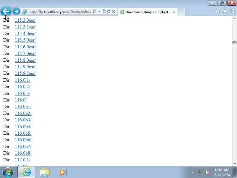
Task: Open the 116.0b8/ directory link
Action: pyautogui.click(x=23, y=153)
